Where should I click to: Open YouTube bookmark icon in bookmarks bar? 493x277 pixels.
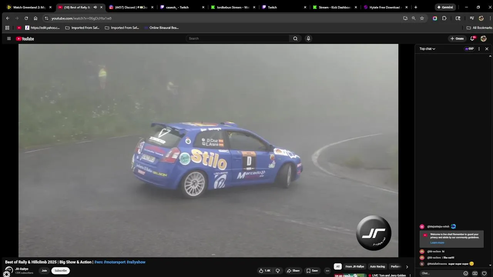click(19, 28)
